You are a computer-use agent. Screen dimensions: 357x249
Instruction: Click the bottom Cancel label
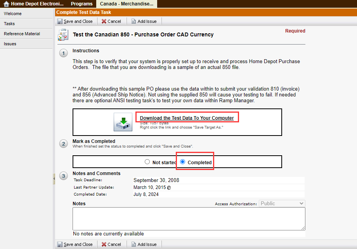(114, 244)
